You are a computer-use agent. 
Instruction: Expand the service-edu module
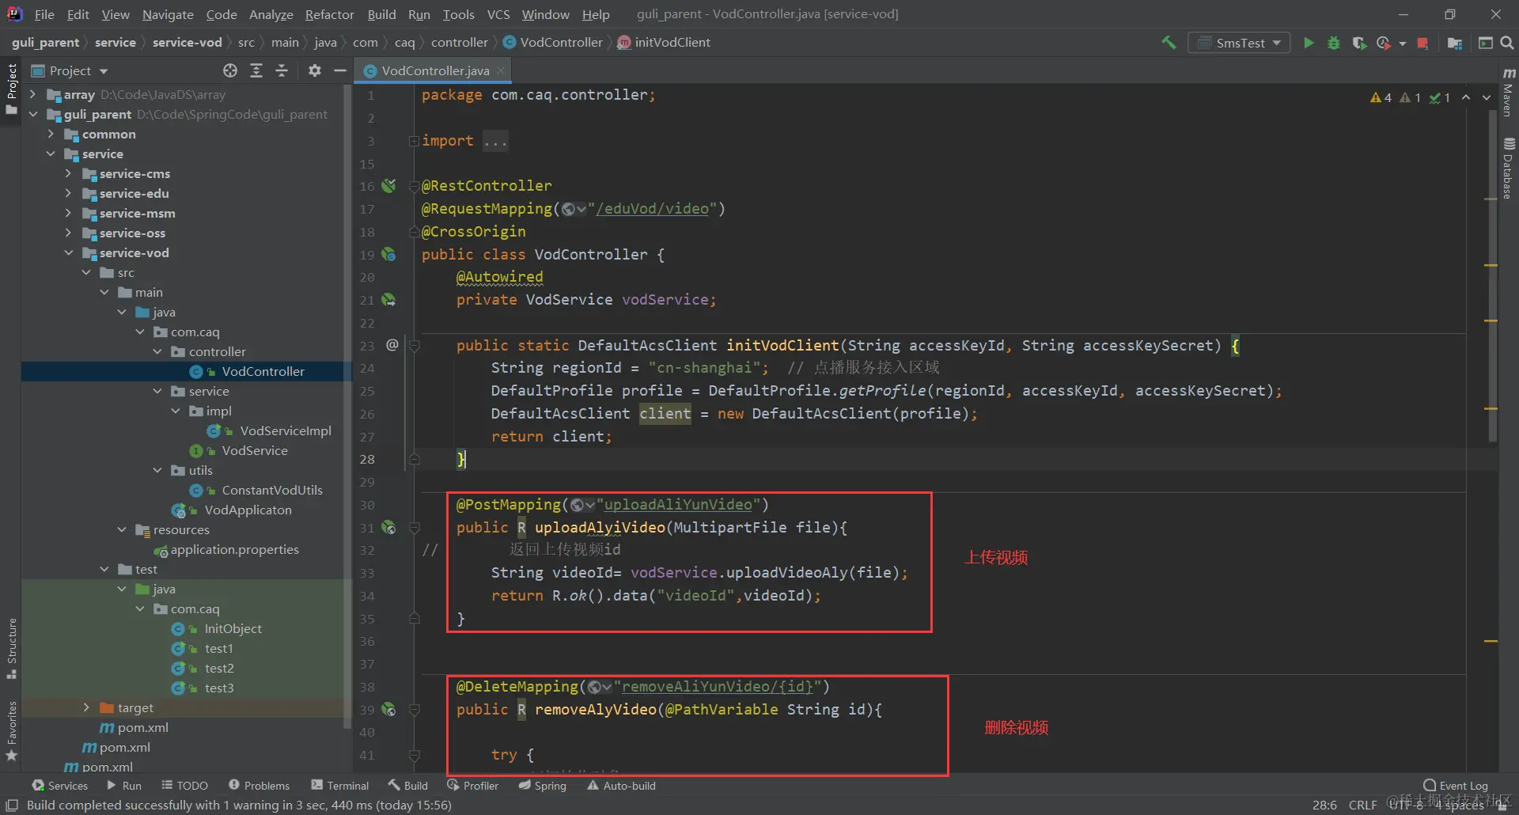68,193
